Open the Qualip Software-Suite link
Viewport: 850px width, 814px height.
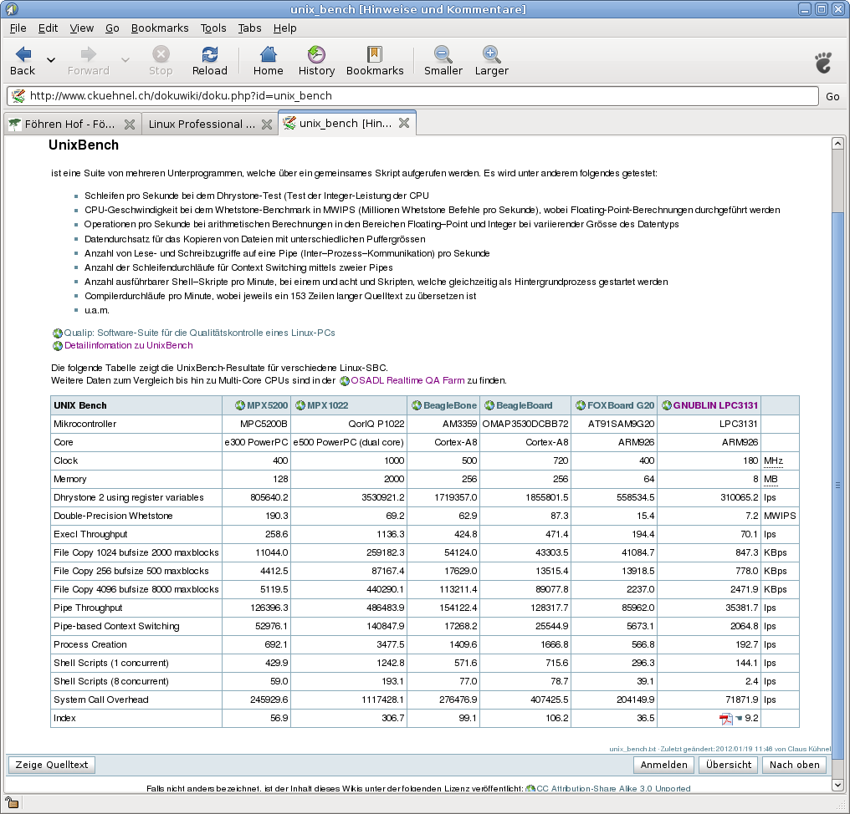pos(199,333)
